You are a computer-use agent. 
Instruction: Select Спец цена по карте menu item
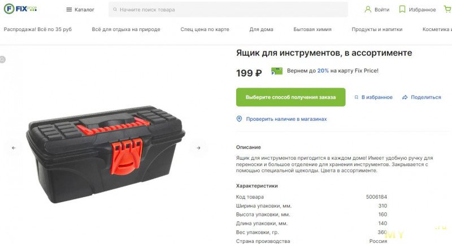coord(205,29)
